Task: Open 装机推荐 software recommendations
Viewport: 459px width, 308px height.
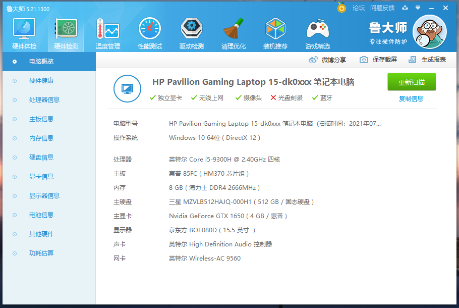Action: point(275,33)
